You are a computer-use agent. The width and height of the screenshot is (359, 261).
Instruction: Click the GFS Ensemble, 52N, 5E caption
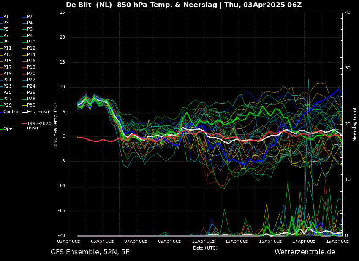[90, 252]
